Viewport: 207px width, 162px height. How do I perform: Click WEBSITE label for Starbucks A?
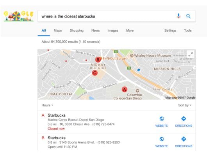click(x=162, y=126)
